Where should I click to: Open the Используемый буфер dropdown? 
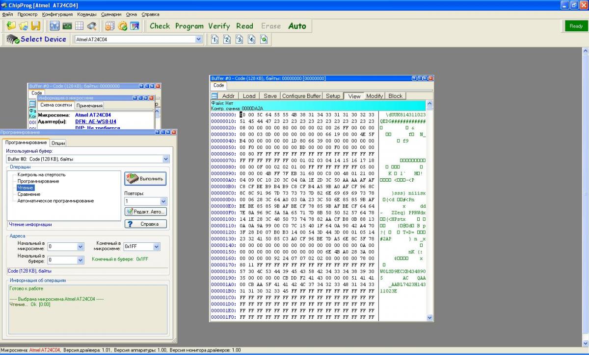click(x=165, y=159)
